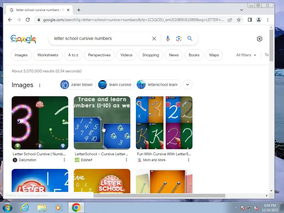
Task: Switch to Videos results
Action: [x=126, y=55]
